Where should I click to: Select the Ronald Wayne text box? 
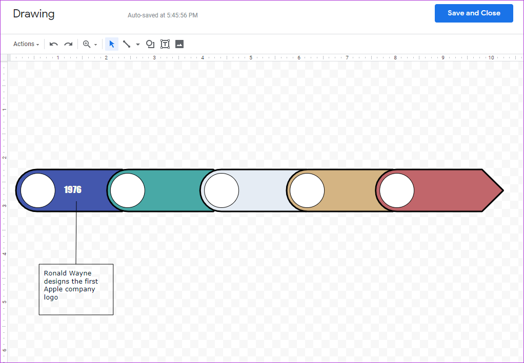(76, 289)
